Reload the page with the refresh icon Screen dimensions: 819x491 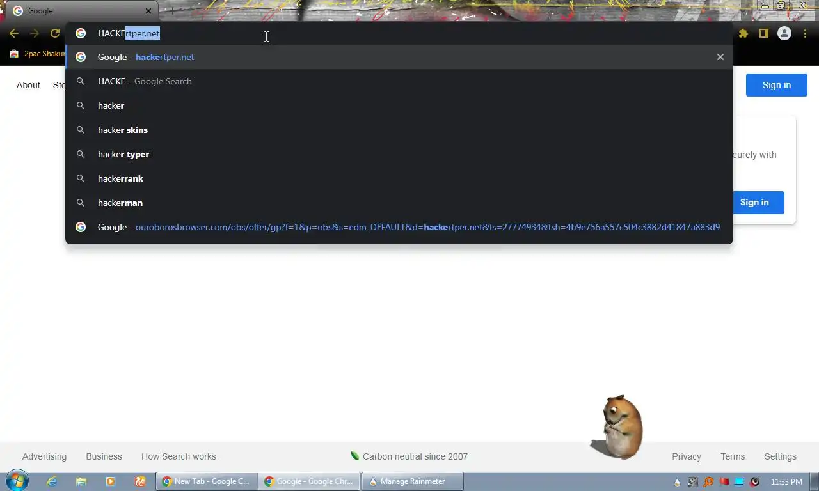[55, 33]
